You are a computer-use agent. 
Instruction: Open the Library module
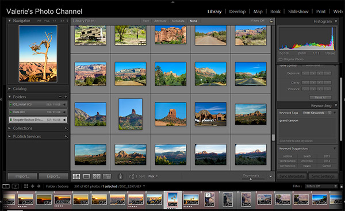pos(214,11)
